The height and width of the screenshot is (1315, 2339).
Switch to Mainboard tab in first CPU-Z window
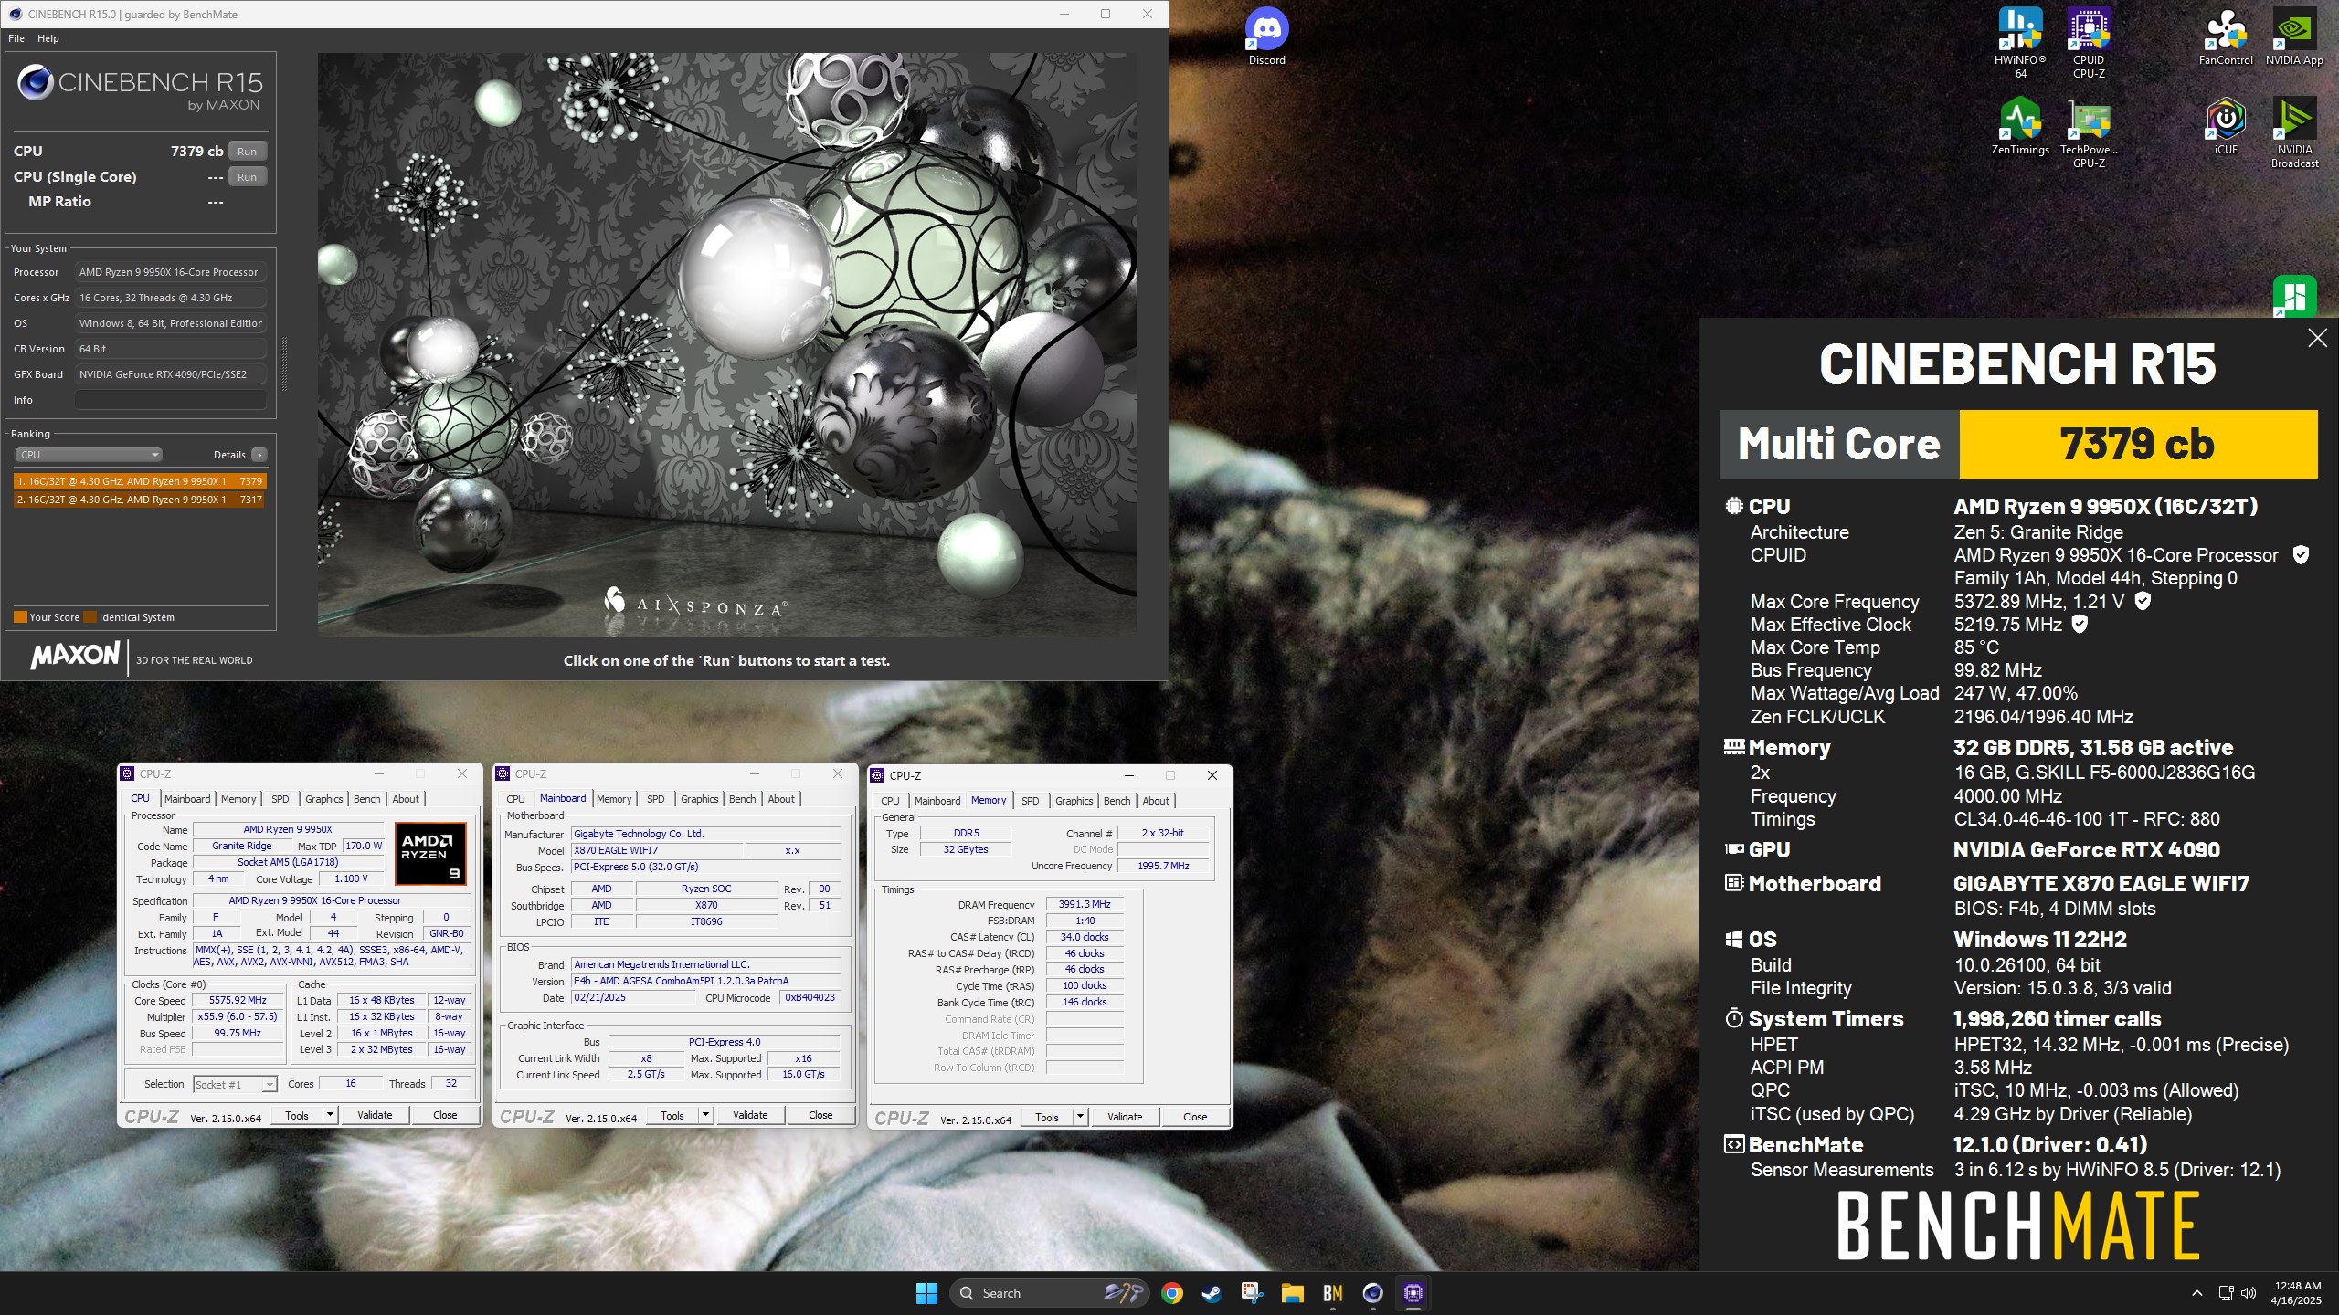(x=187, y=799)
